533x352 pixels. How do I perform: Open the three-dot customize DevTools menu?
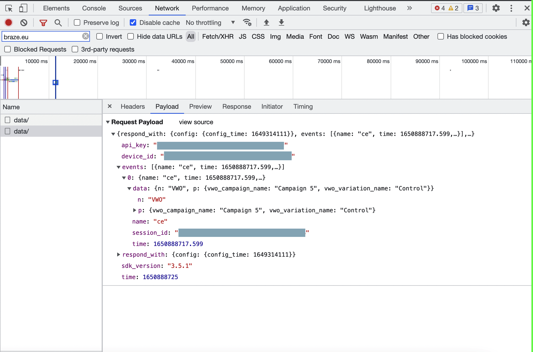[511, 8]
